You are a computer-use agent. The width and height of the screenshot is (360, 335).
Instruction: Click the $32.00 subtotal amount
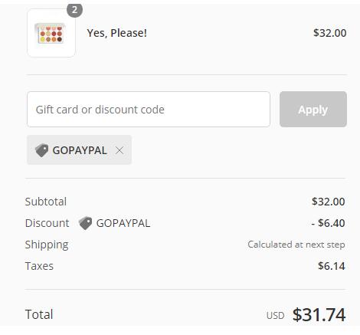329,202
